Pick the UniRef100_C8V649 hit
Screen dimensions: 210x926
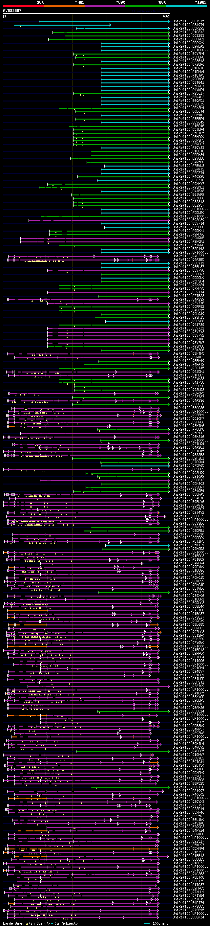(x=188, y=122)
